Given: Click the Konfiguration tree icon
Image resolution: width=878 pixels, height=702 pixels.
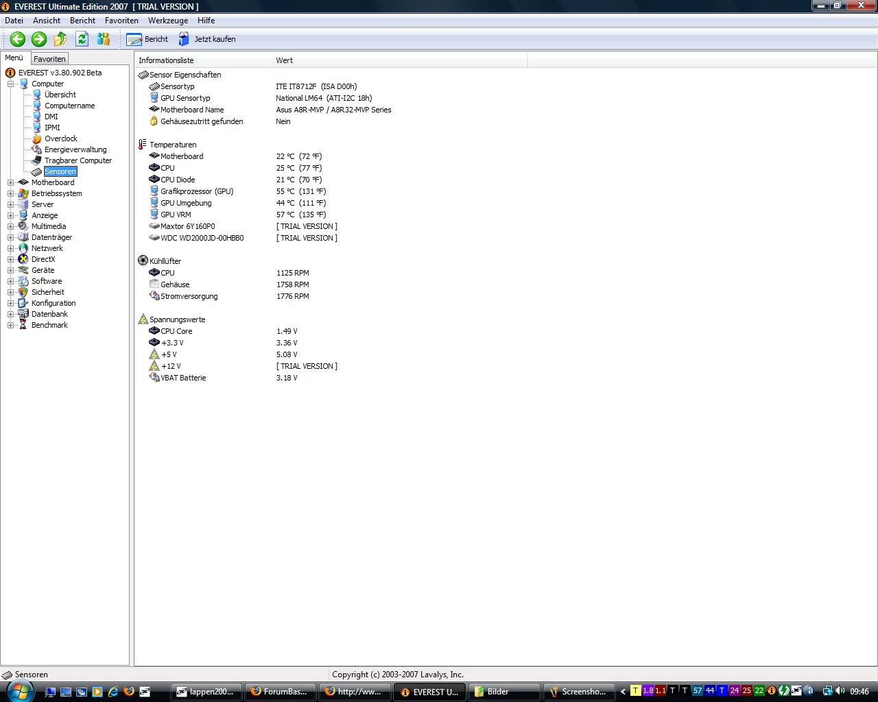Looking at the screenshot, I should pos(23,303).
